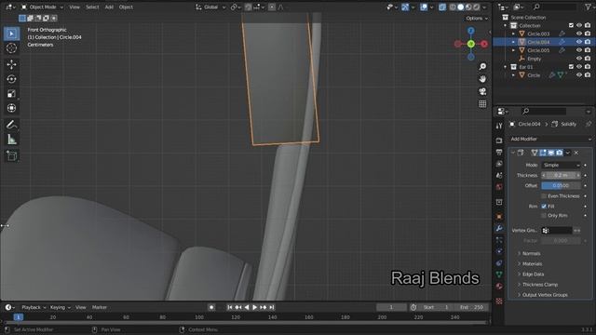Screen dimensions: 596x335
Task: Uncheck the Rim Fill checkbox
Action: [x=544, y=207]
